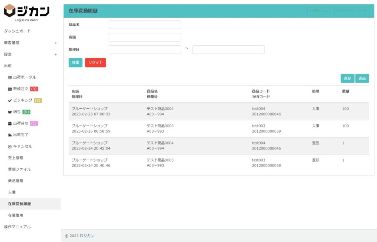
Task: Click the ロジカン logo in the sidebar
Action: click(27, 12)
